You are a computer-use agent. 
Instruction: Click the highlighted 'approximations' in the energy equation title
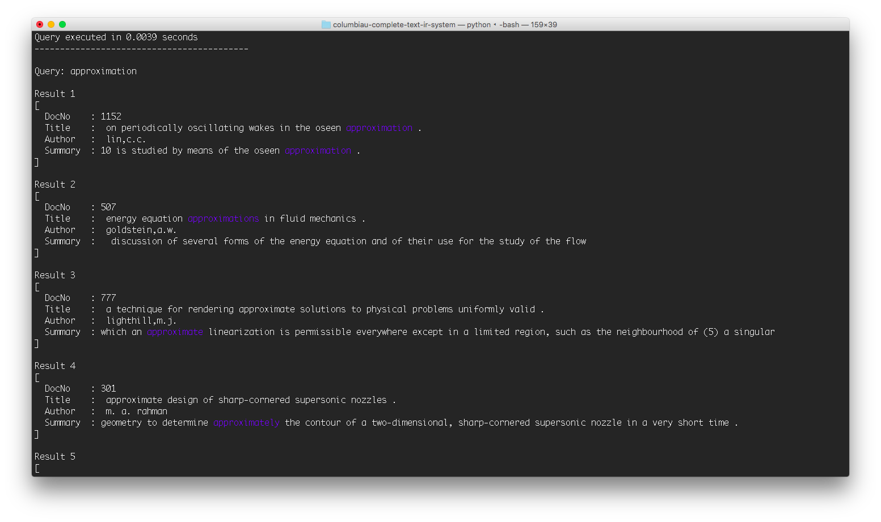click(223, 218)
